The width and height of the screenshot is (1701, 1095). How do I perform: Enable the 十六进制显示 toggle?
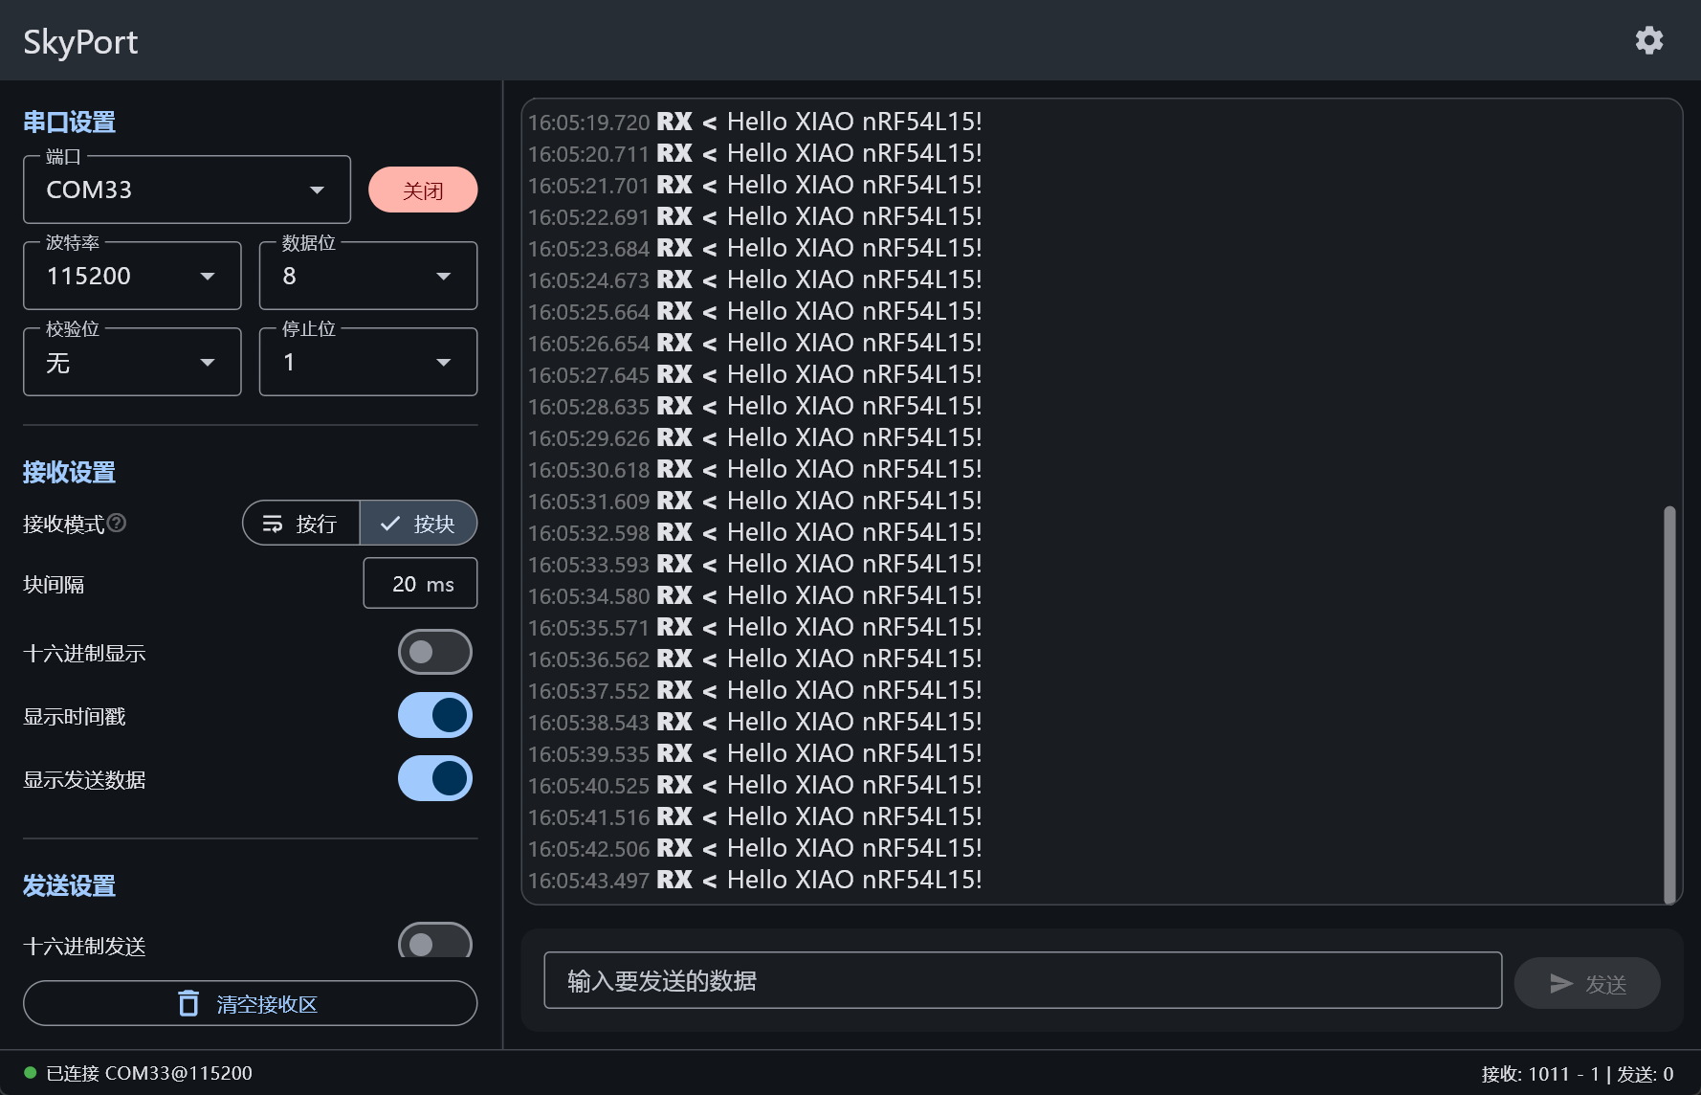(434, 652)
